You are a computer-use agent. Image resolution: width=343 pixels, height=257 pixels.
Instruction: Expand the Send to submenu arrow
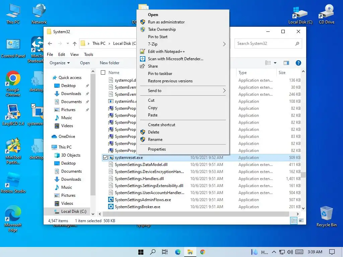(x=224, y=90)
